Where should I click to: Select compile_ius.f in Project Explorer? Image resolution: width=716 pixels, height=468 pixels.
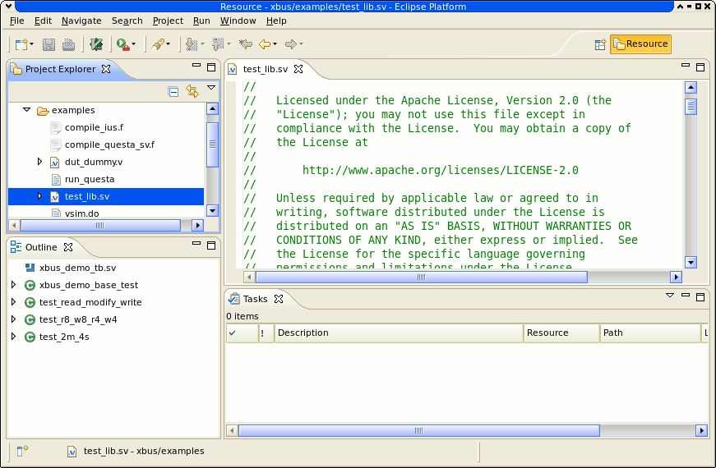point(94,127)
